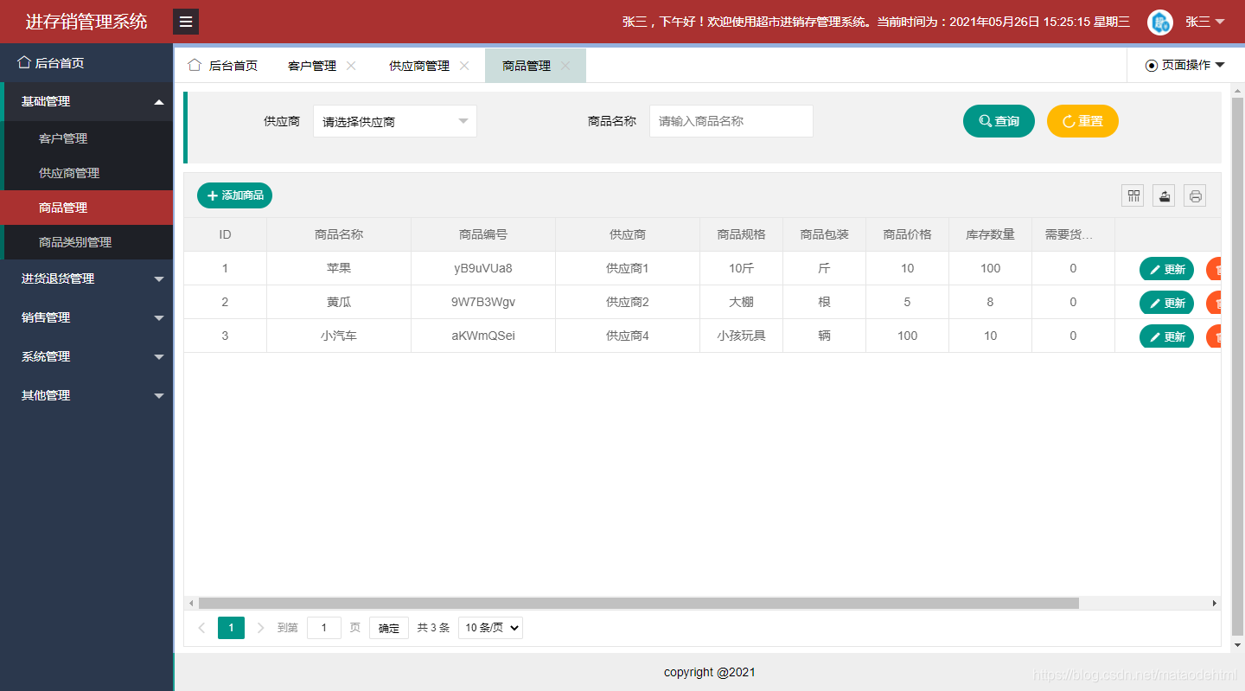Click the home icon in sidebar

(x=24, y=62)
